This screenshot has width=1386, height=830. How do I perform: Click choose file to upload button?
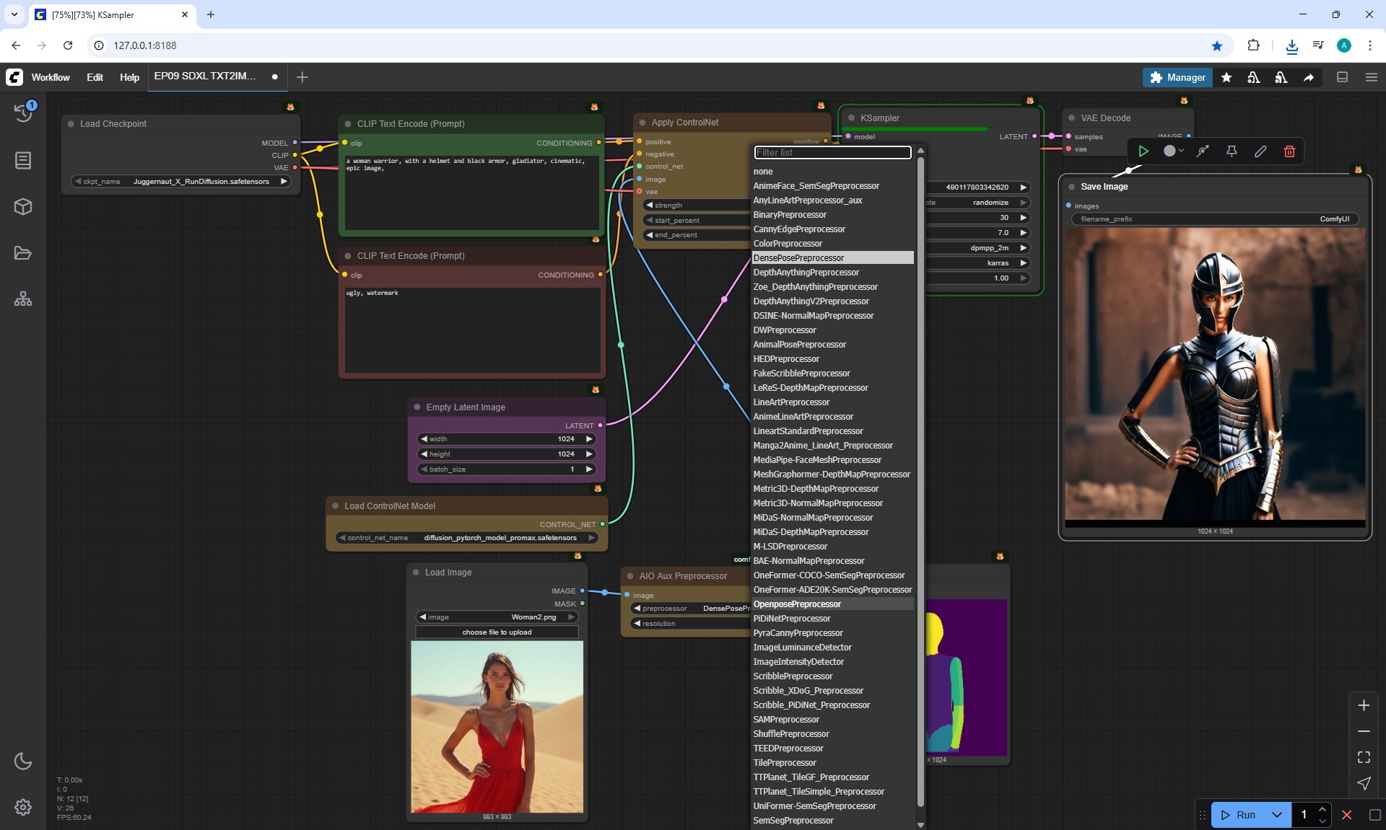click(x=497, y=632)
